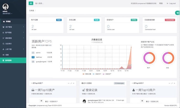The width and height of the screenshot is (180, 108).
Task: Open the 超级管理员 role dropdown
Action: click(x=7, y=14)
